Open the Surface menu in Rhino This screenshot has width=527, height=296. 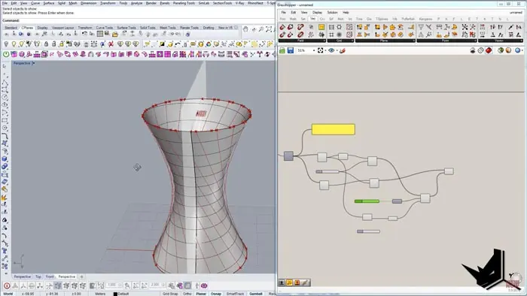(x=49, y=3)
